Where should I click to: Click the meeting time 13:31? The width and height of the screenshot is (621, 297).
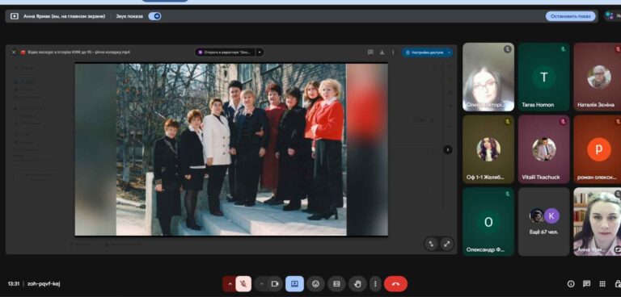[14, 283]
